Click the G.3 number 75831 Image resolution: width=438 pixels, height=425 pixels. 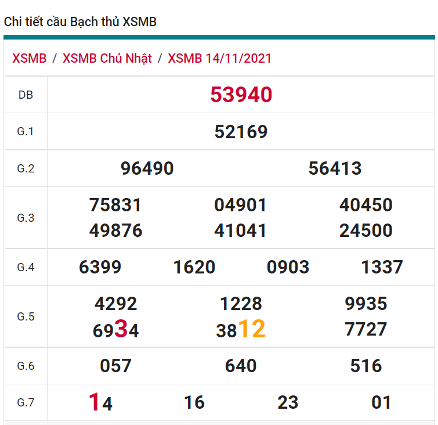tap(115, 205)
